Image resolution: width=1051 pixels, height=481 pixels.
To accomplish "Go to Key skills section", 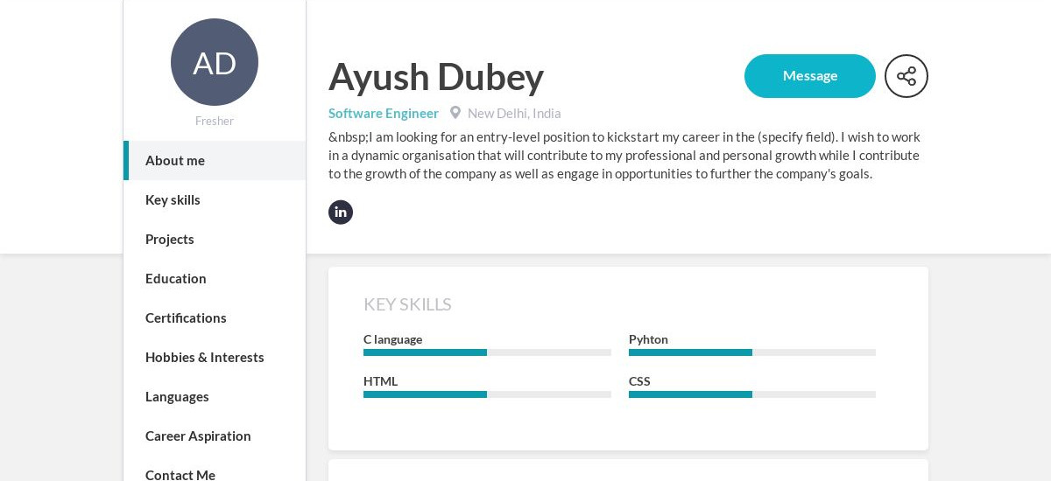I will 215,200.
